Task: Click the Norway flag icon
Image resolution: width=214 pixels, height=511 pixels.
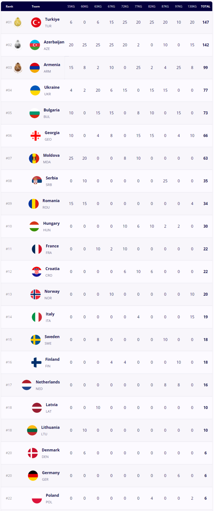Action: 36,294
